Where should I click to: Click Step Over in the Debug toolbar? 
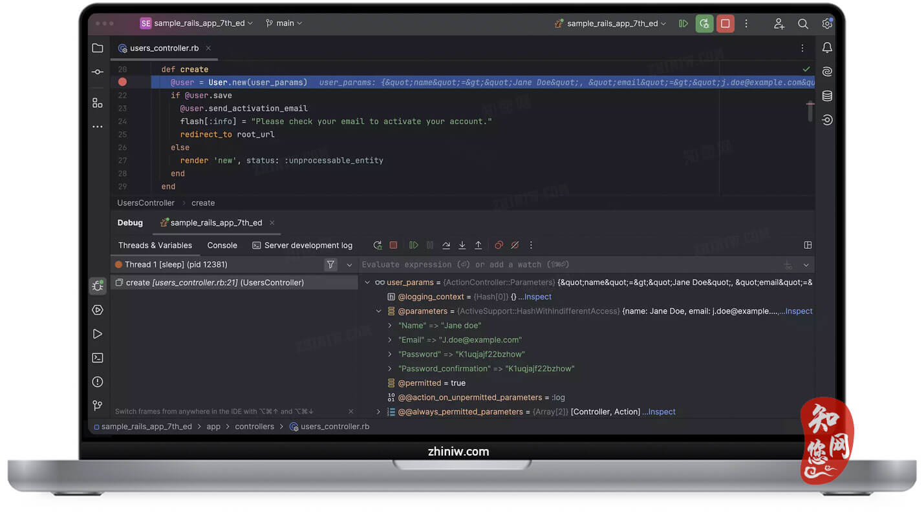[446, 246]
